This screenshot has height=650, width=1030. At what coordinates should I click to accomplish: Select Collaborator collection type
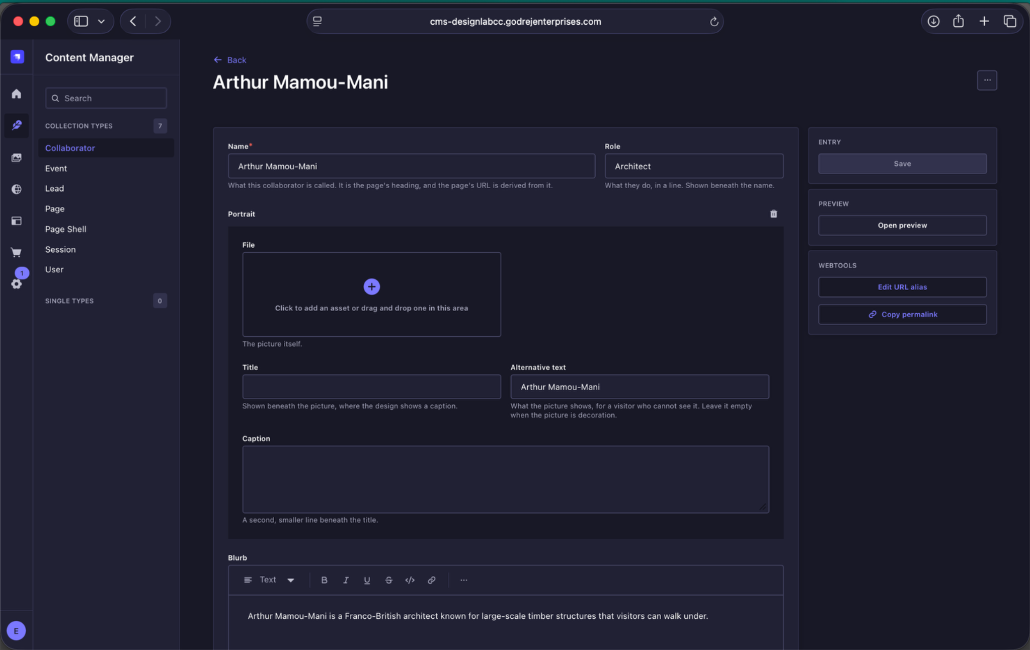pyautogui.click(x=106, y=148)
